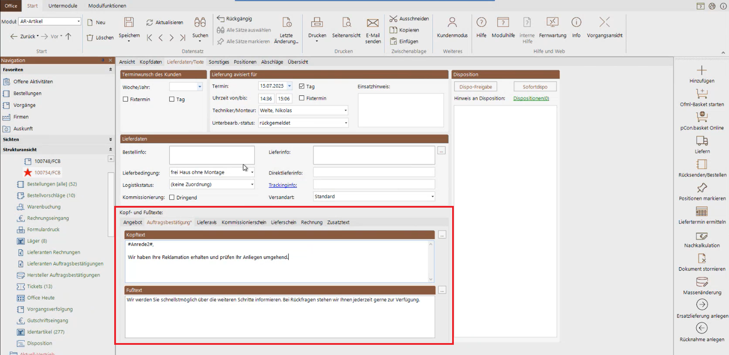The width and height of the screenshot is (729, 355).
Task: Open the Suchen binoculars tool
Action: tap(200, 22)
